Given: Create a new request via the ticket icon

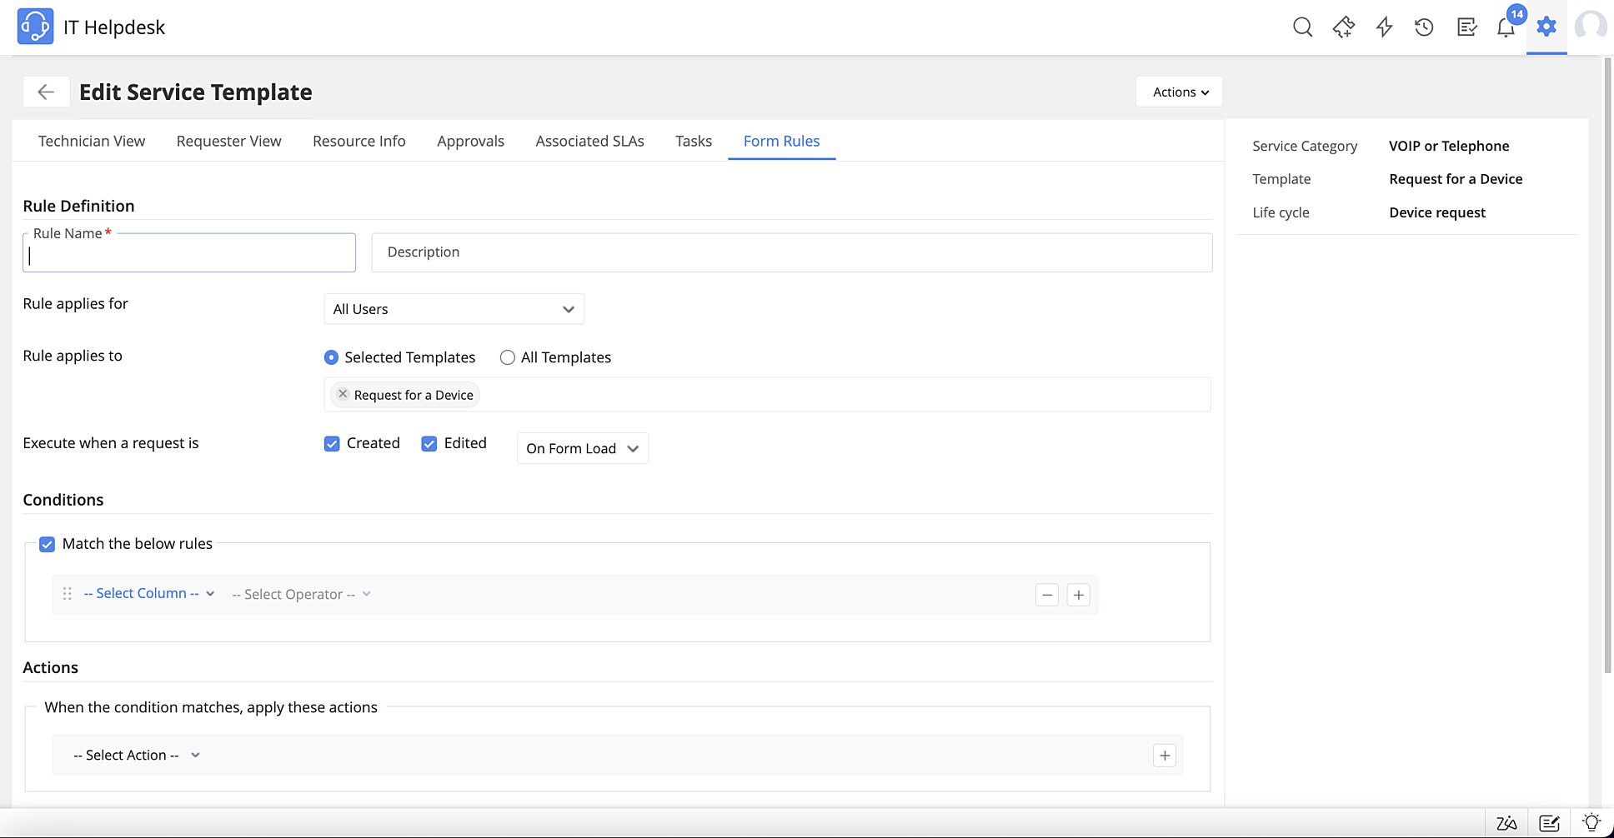Looking at the screenshot, I should point(1343,27).
